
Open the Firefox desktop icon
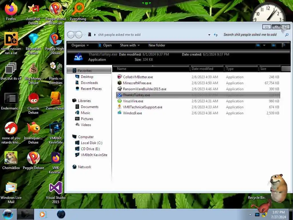pos(11,11)
